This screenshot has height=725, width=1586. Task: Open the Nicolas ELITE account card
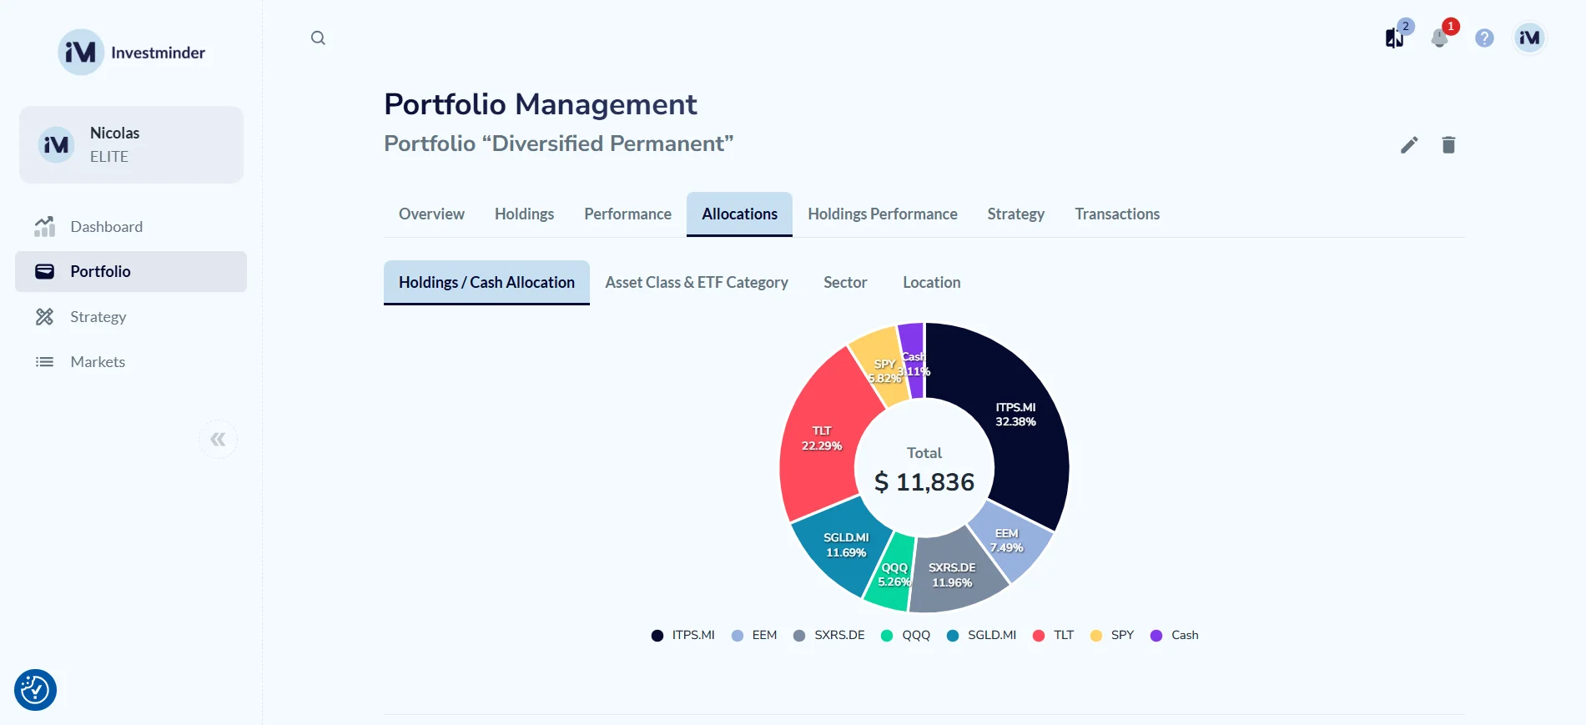tap(131, 144)
